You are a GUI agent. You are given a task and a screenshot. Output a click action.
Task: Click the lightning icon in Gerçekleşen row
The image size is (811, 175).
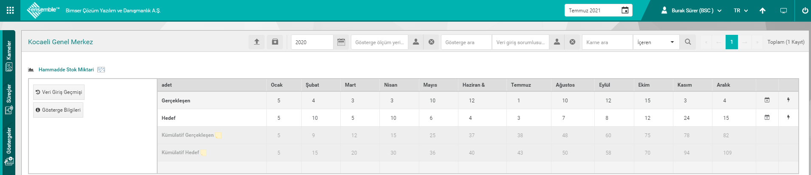[x=788, y=100]
